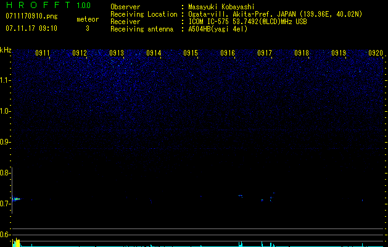The image size is (388, 247).
Task: Select the file name 0711170910.png
Action: (x=31, y=16)
